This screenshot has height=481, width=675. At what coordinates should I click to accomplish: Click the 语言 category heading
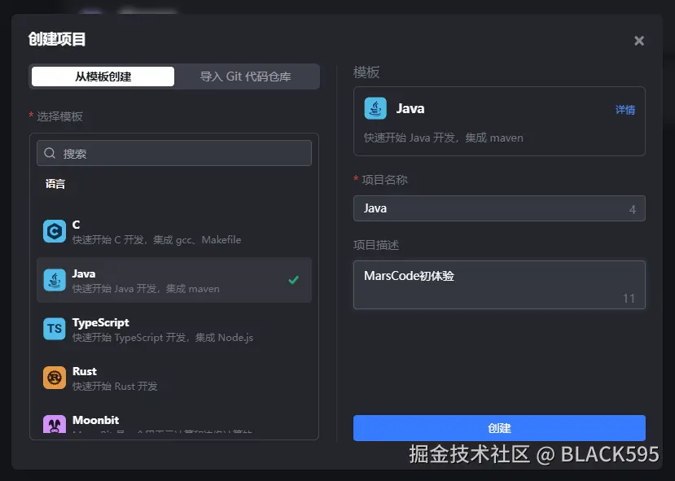[x=55, y=184]
